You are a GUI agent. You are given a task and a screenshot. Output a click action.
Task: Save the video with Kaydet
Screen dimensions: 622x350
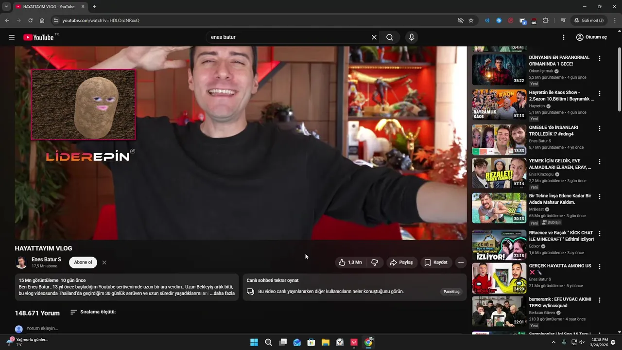[436, 262]
